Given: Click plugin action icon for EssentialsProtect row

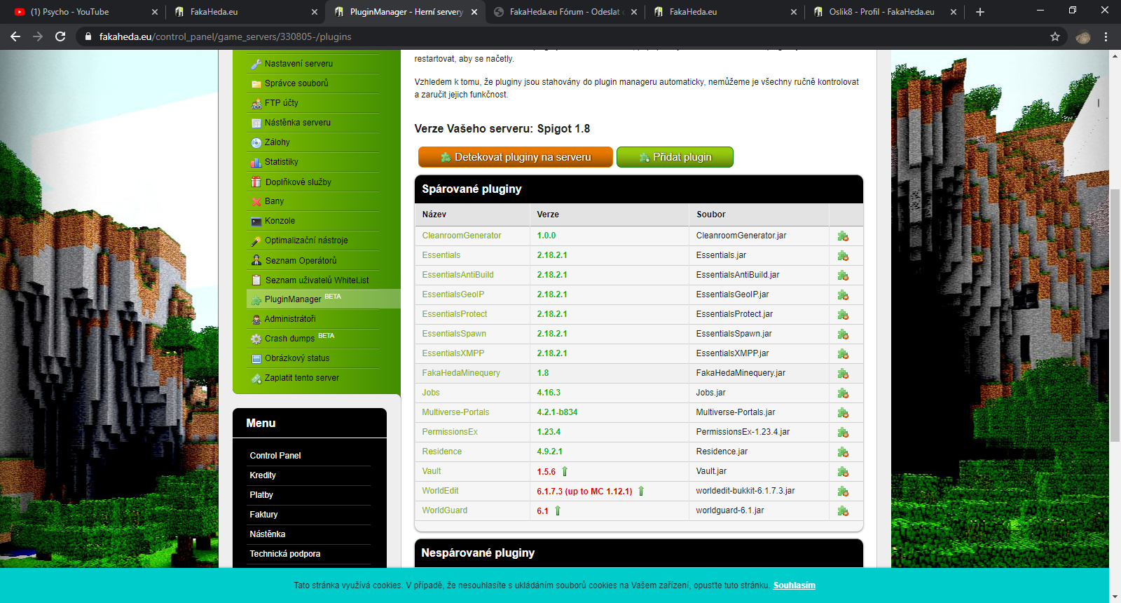Looking at the screenshot, I should tap(843, 315).
